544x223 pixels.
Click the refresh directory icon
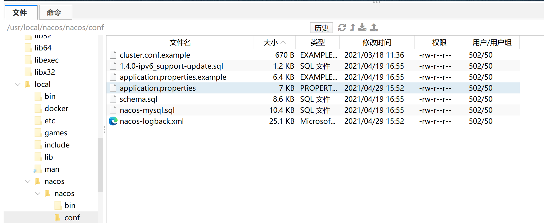[342, 27]
